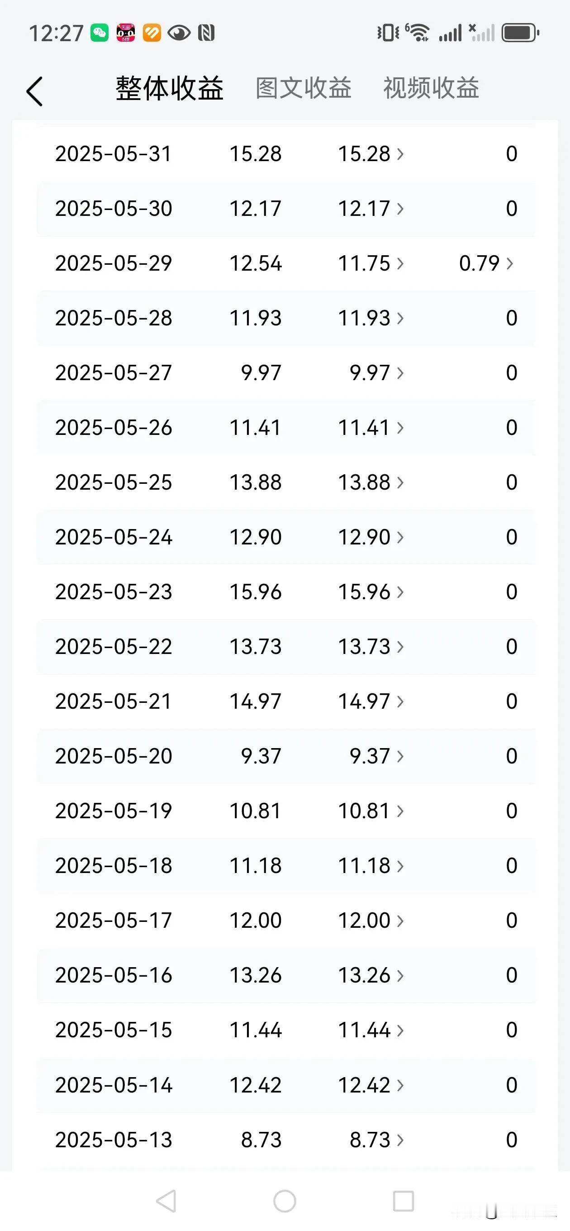The height and width of the screenshot is (1231, 570).
Task: Tap the back arrow icon
Action: (34, 91)
